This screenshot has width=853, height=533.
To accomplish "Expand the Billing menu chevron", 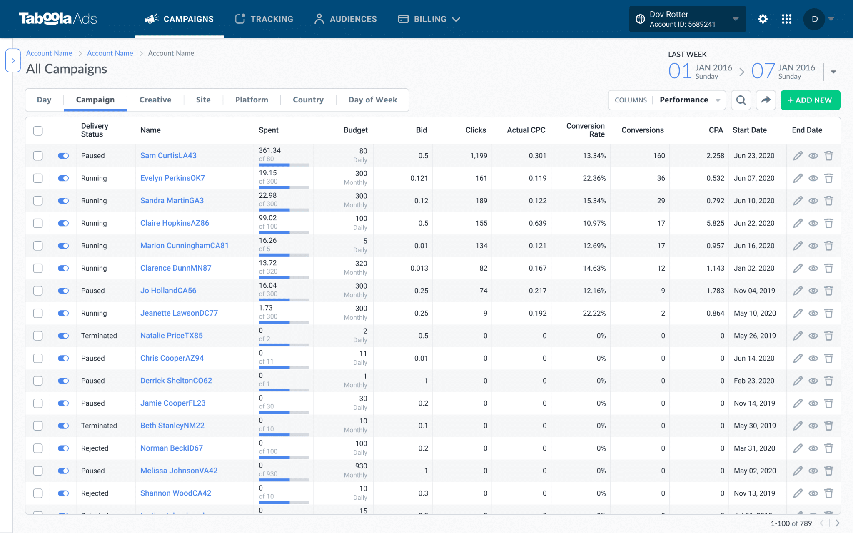I will pos(456,19).
